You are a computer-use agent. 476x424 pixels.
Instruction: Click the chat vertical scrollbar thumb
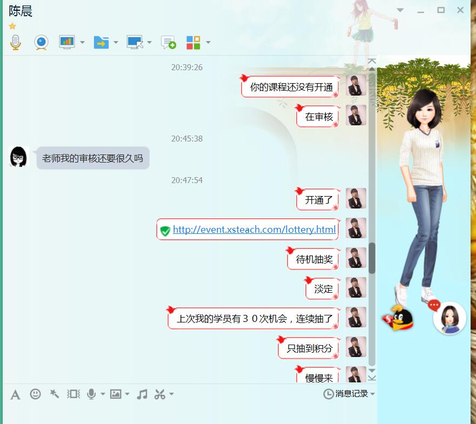372,258
